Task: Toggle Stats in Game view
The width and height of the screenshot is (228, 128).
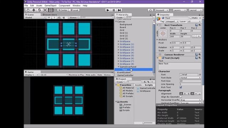Action: click(x=100, y=75)
